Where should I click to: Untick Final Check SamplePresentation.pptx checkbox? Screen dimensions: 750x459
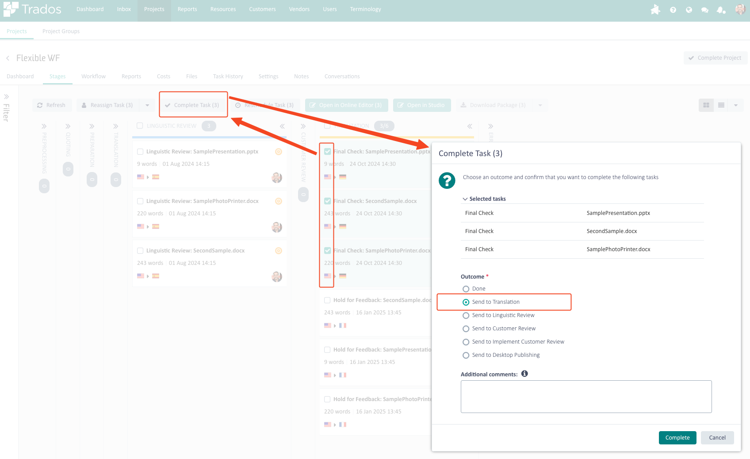(327, 152)
